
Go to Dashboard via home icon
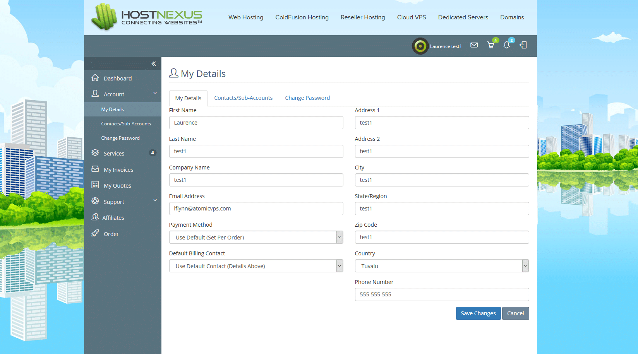95,78
